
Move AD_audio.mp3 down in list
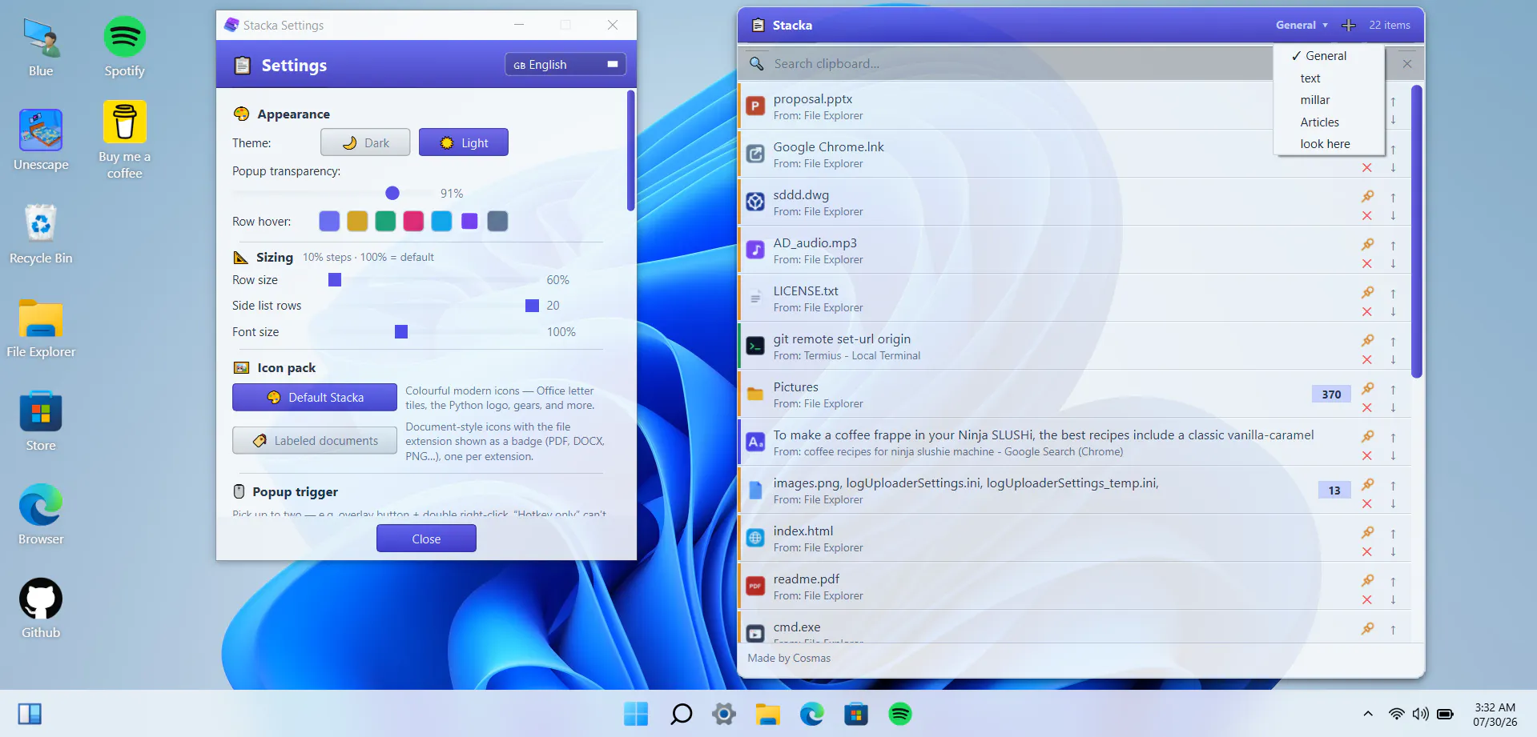click(1393, 263)
